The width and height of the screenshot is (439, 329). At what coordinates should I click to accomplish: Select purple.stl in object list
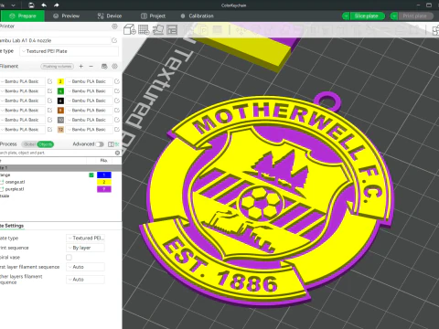point(15,189)
